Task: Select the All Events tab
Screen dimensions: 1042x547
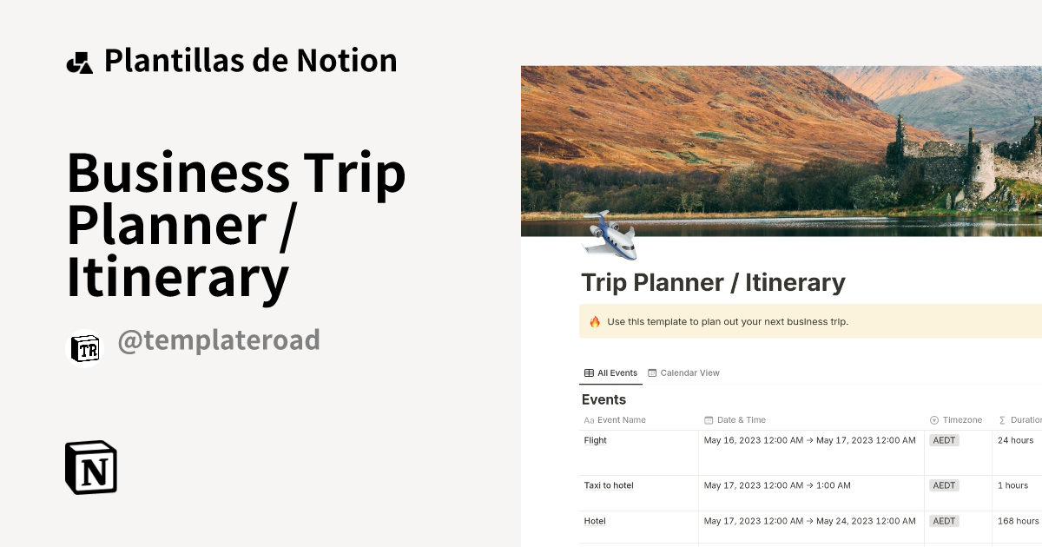Action: (610, 372)
